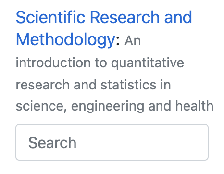Click the word Research in the blue title
The width and height of the screenshot is (224, 174).
124,17
